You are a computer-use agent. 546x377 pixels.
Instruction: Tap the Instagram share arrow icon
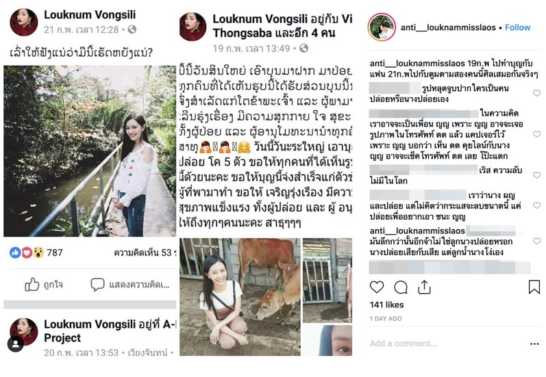point(424,287)
